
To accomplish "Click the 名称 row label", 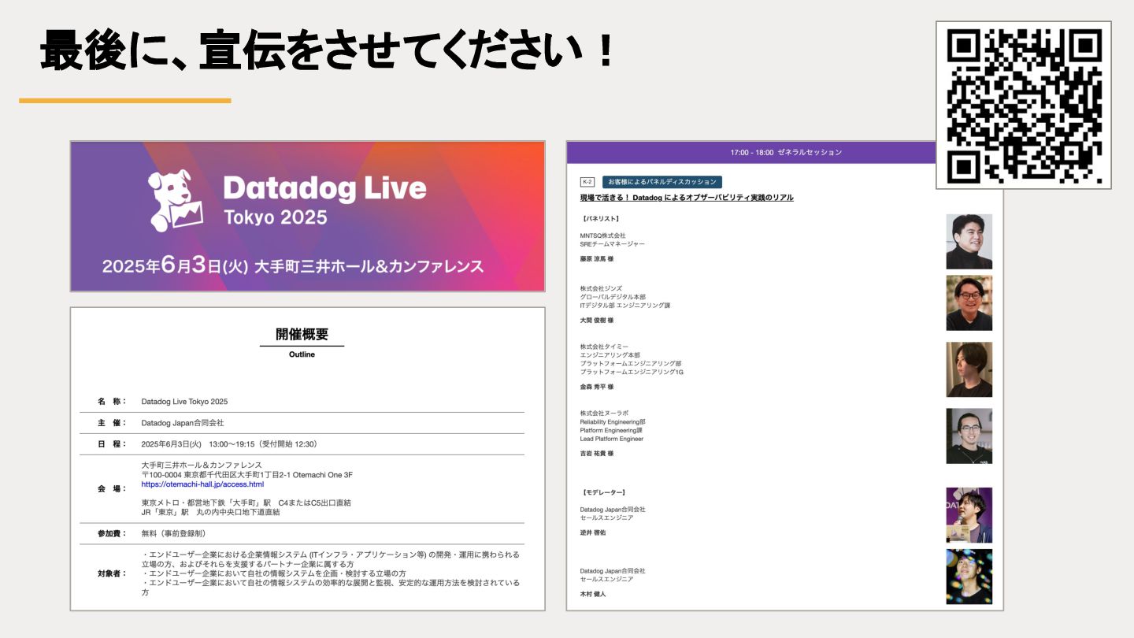I will tap(112, 402).
